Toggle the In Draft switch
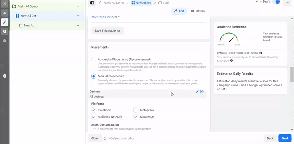Image resolution: width=294 pixels, height=144 pixels. coord(276,2)
